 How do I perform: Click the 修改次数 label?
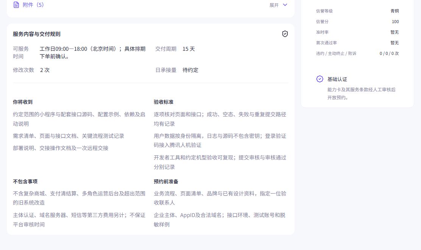23,70
